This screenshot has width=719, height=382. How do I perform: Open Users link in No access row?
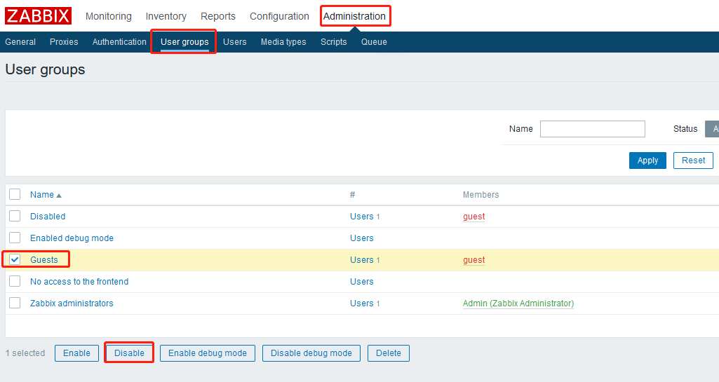(x=362, y=282)
